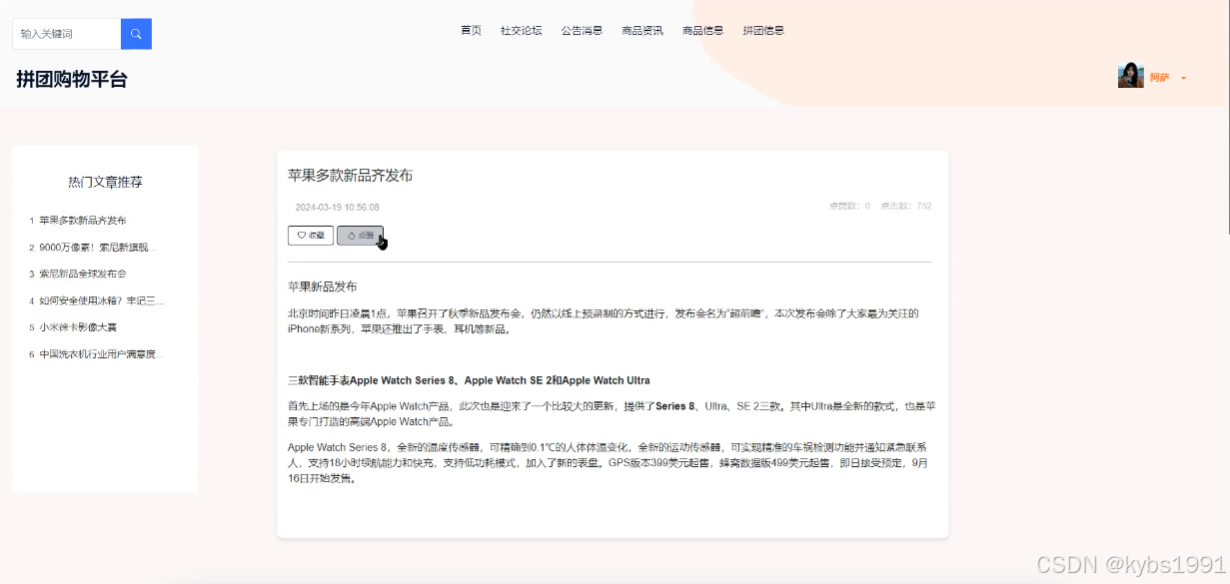This screenshot has height=584, width=1230.
Task: Open the 首页 nav item
Action: [x=472, y=31]
